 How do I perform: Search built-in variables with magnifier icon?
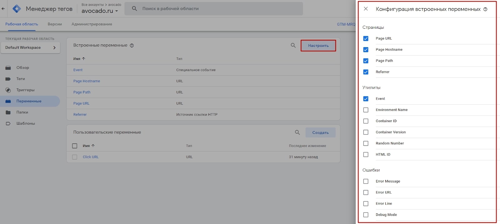(293, 46)
